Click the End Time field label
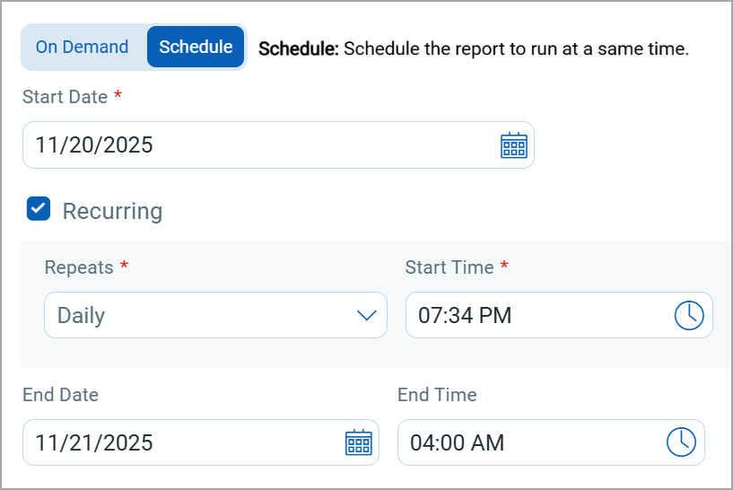733x490 pixels. coord(437,395)
